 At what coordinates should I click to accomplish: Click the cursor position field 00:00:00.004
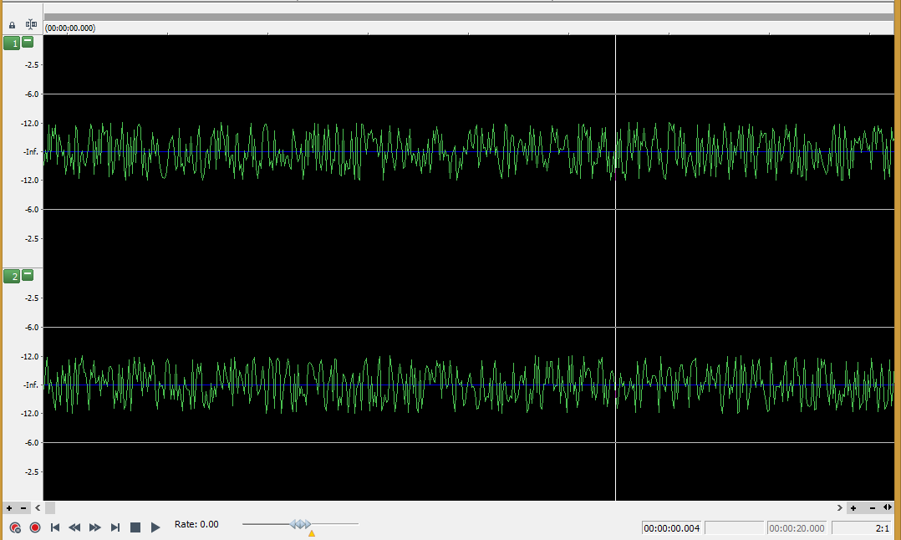pyautogui.click(x=671, y=528)
